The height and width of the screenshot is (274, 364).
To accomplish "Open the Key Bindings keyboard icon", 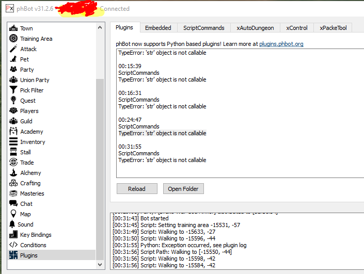I will tap(13, 235).
